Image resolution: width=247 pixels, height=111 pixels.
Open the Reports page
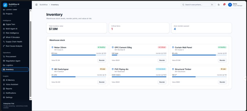15,89
